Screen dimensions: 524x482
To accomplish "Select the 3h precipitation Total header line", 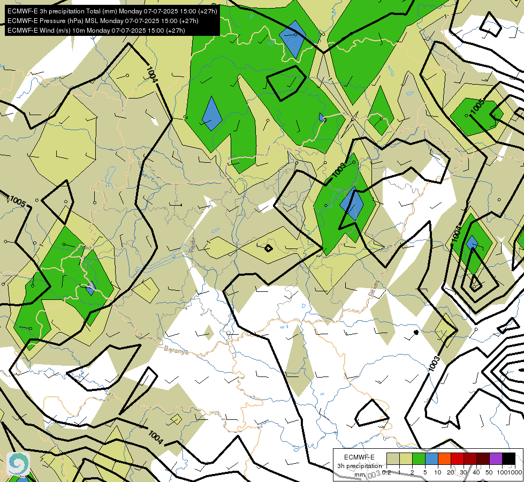I will pyautogui.click(x=112, y=11).
